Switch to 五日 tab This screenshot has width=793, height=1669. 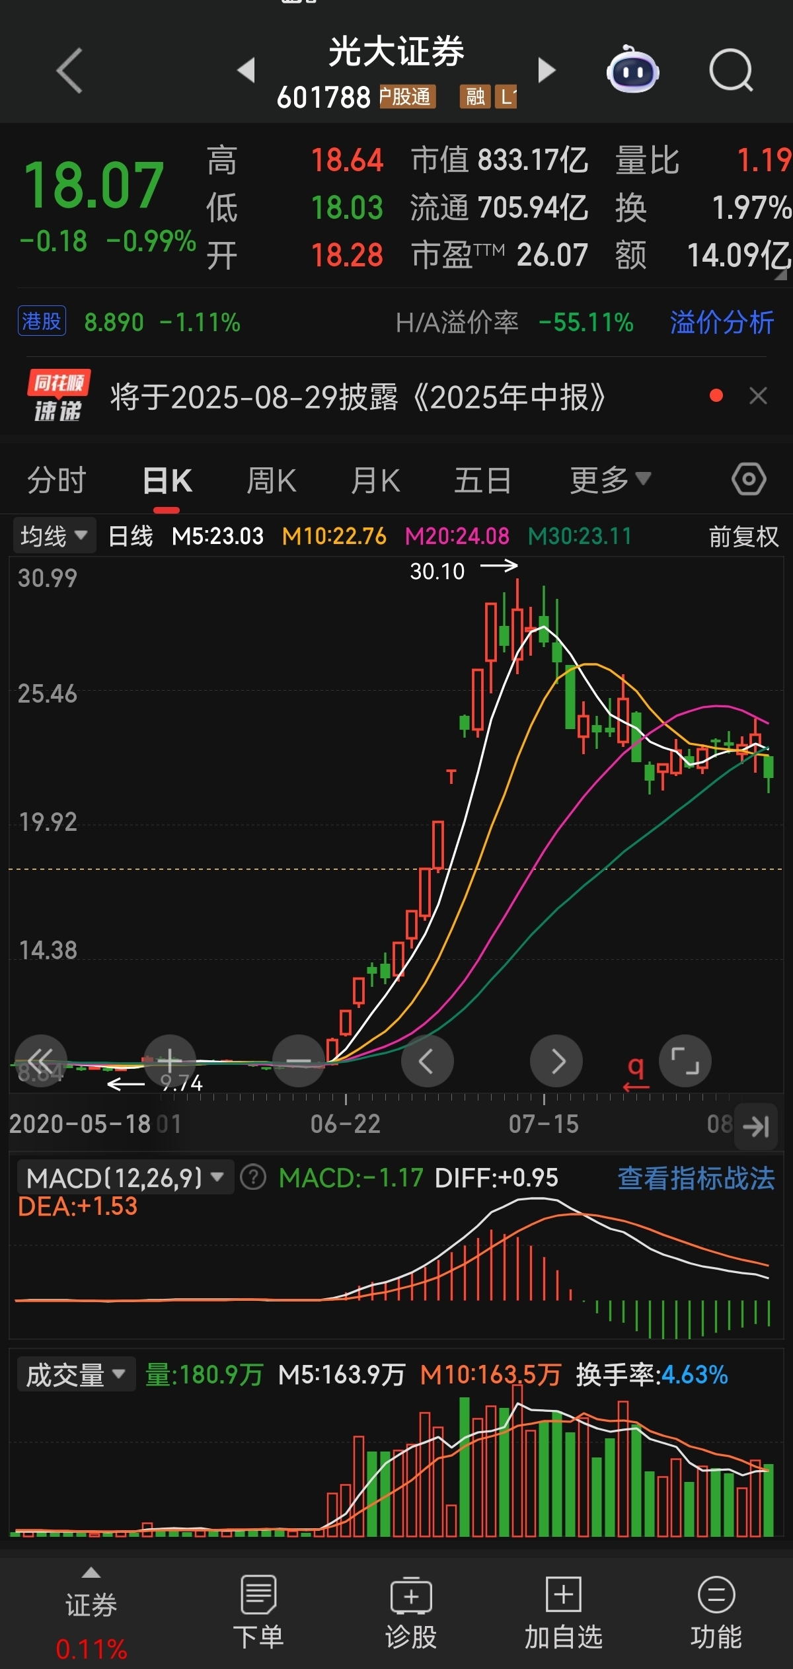482,480
